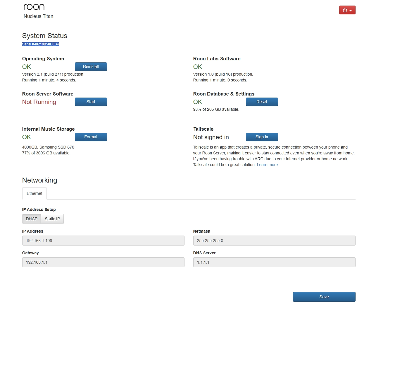Click the Gateway field
Screen dimensions: 419x368
pyautogui.click(x=103, y=262)
